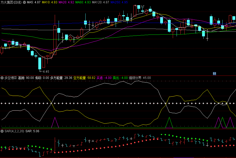Viewport: 236px width, 158px height.
Task: Click the first green sell-signal triangle
Action: pos(169,122)
